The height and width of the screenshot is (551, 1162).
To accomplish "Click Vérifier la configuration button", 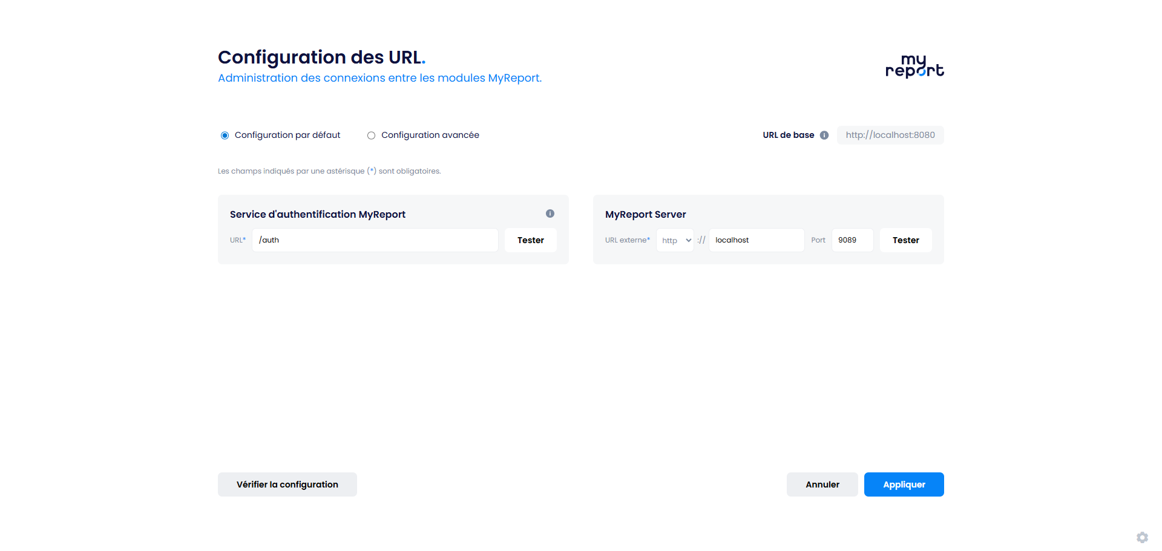I will tap(287, 484).
